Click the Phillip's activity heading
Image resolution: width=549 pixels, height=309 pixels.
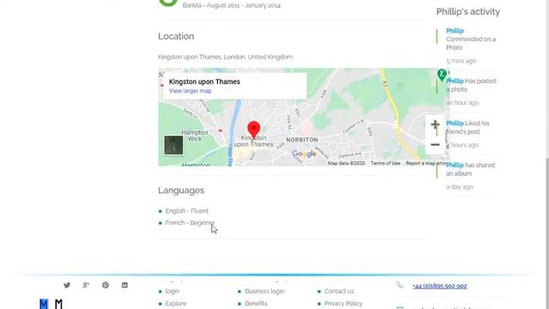coord(468,11)
